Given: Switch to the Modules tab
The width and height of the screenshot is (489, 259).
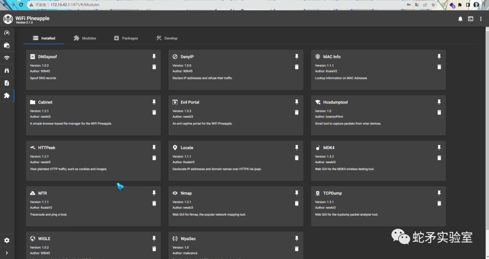Looking at the screenshot, I should coord(85,38).
